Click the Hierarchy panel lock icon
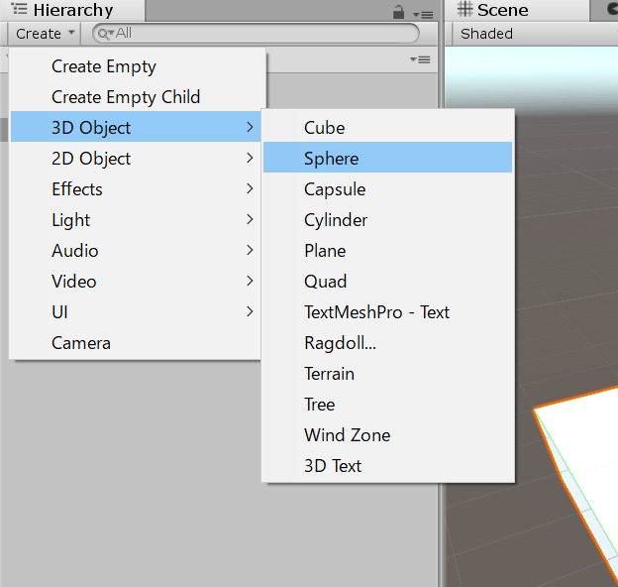618x587 pixels. (398, 12)
